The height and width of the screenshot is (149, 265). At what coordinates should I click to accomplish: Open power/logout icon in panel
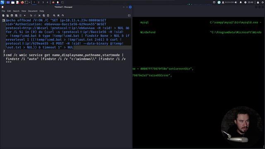(263, 2)
